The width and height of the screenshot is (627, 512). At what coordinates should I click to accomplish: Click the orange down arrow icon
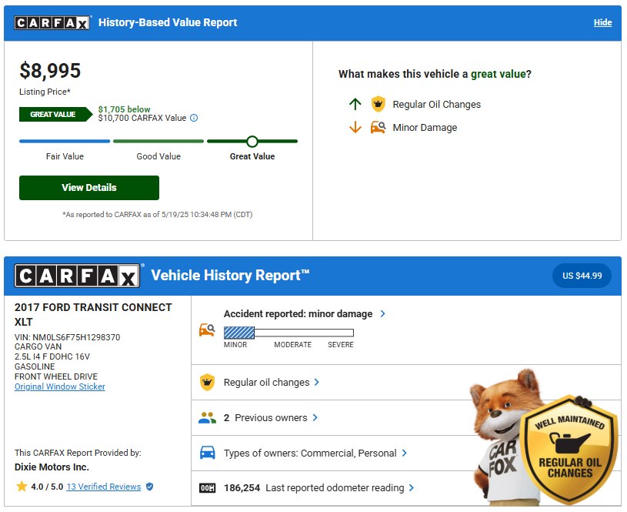coord(355,127)
